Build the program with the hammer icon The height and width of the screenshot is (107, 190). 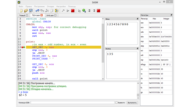[x=63, y=11]
